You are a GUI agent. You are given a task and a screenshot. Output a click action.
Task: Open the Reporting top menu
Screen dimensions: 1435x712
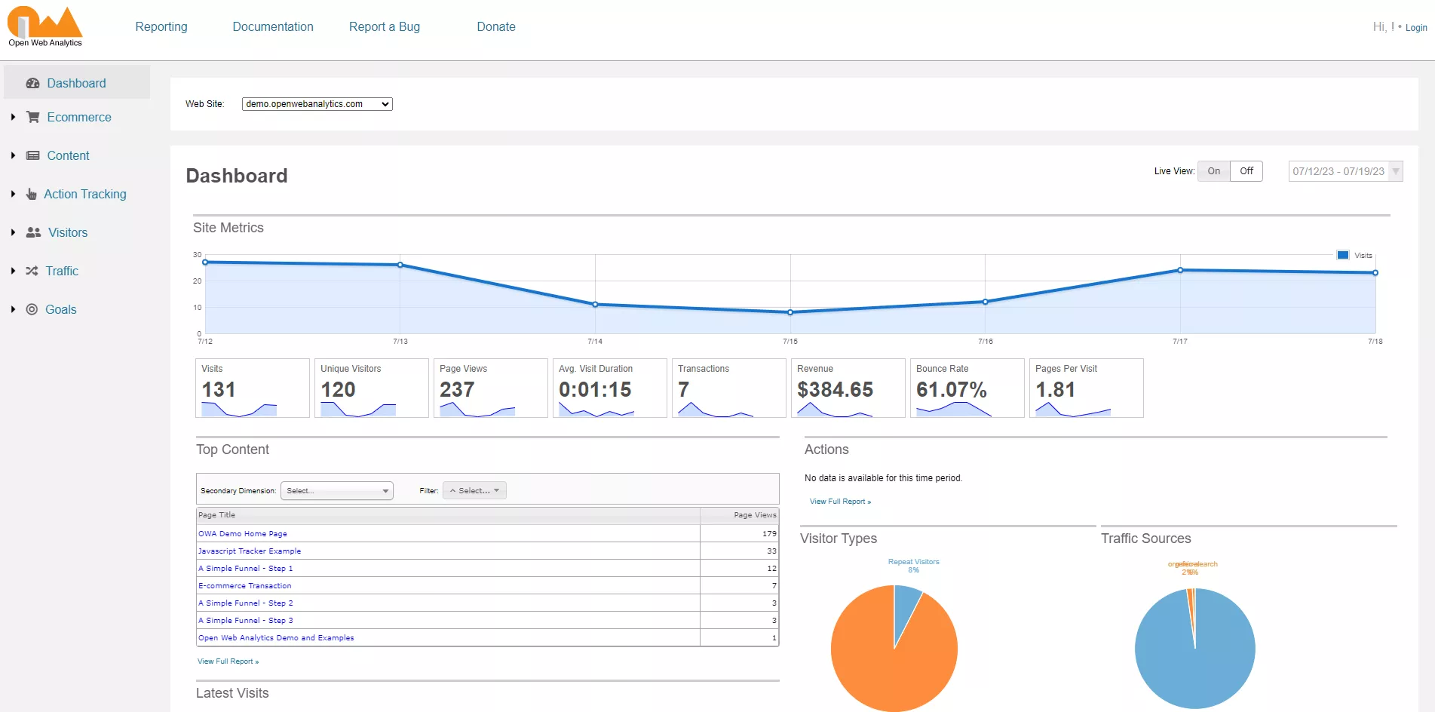161,26
